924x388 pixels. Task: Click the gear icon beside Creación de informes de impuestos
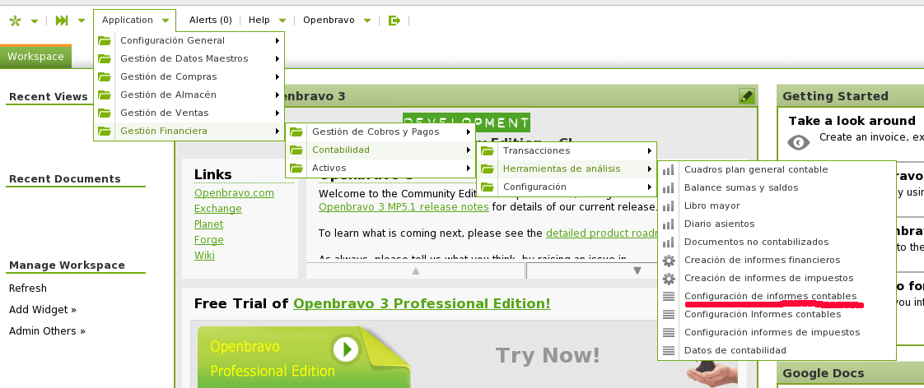pyautogui.click(x=668, y=279)
